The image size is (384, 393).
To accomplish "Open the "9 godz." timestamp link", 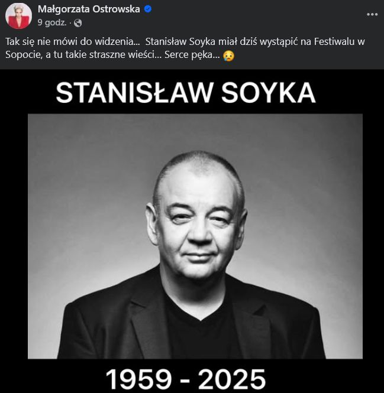I will click(52, 23).
